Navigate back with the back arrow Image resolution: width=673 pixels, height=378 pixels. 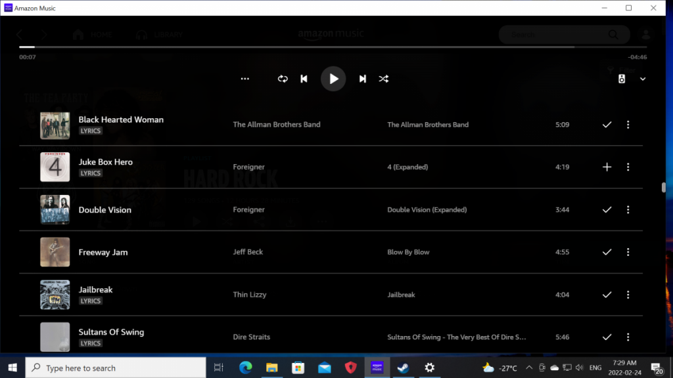coord(20,35)
